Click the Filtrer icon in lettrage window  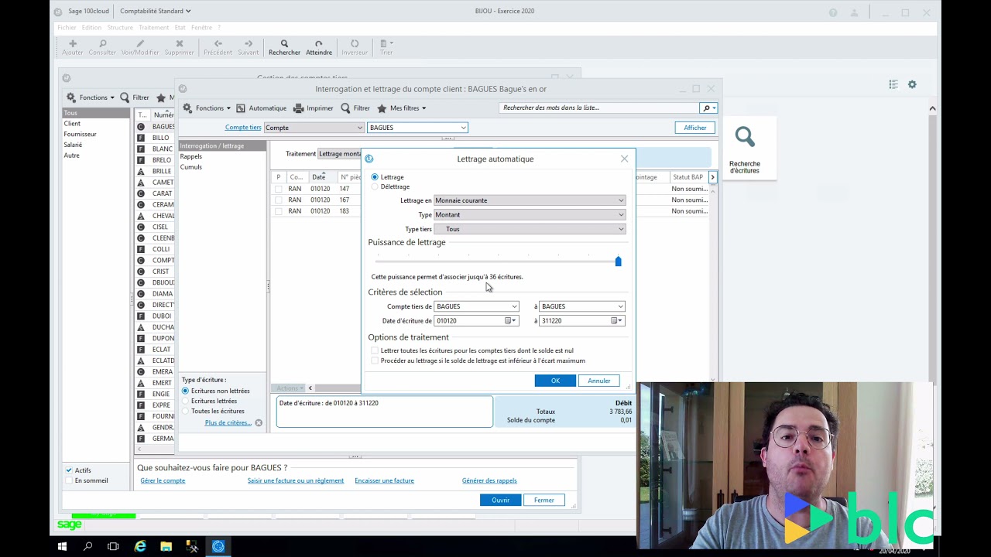point(346,108)
